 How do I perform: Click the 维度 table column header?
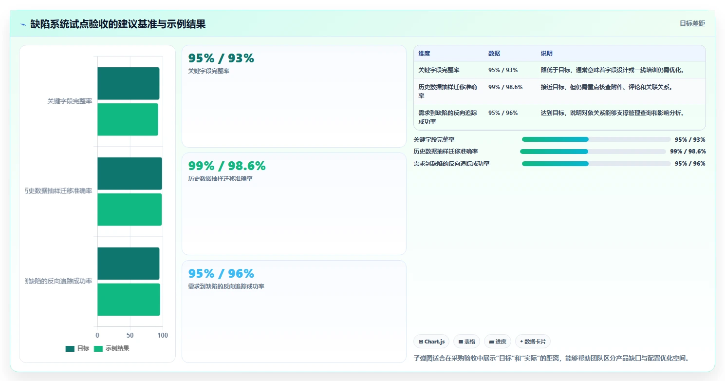[x=424, y=54]
